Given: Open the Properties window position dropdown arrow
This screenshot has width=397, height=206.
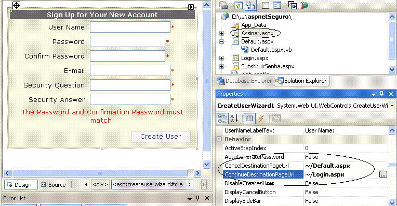Looking at the screenshot, I should pyautogui.click(x=374, y=94).
